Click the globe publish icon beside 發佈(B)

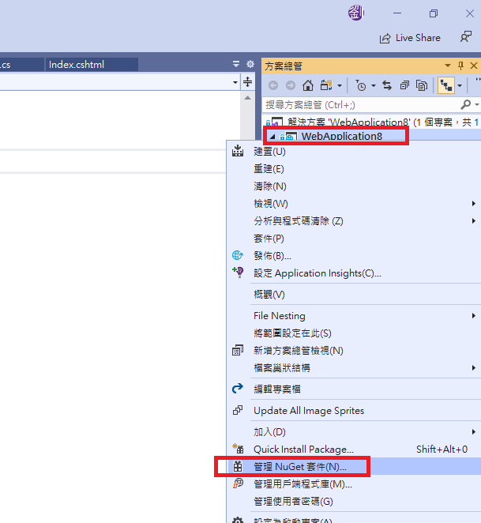point(238,255)
